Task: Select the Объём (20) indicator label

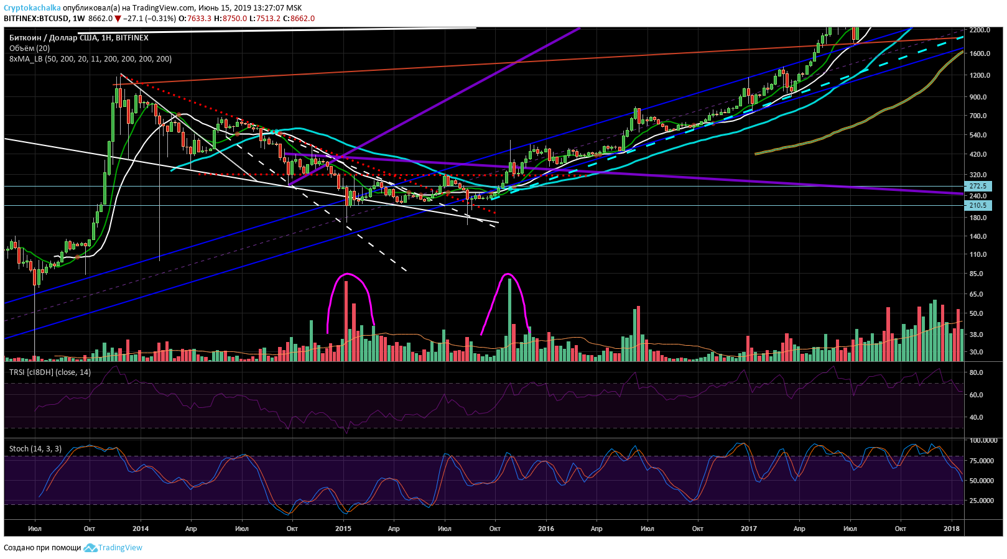Action: pyautogui.click(x=29, y=49)
